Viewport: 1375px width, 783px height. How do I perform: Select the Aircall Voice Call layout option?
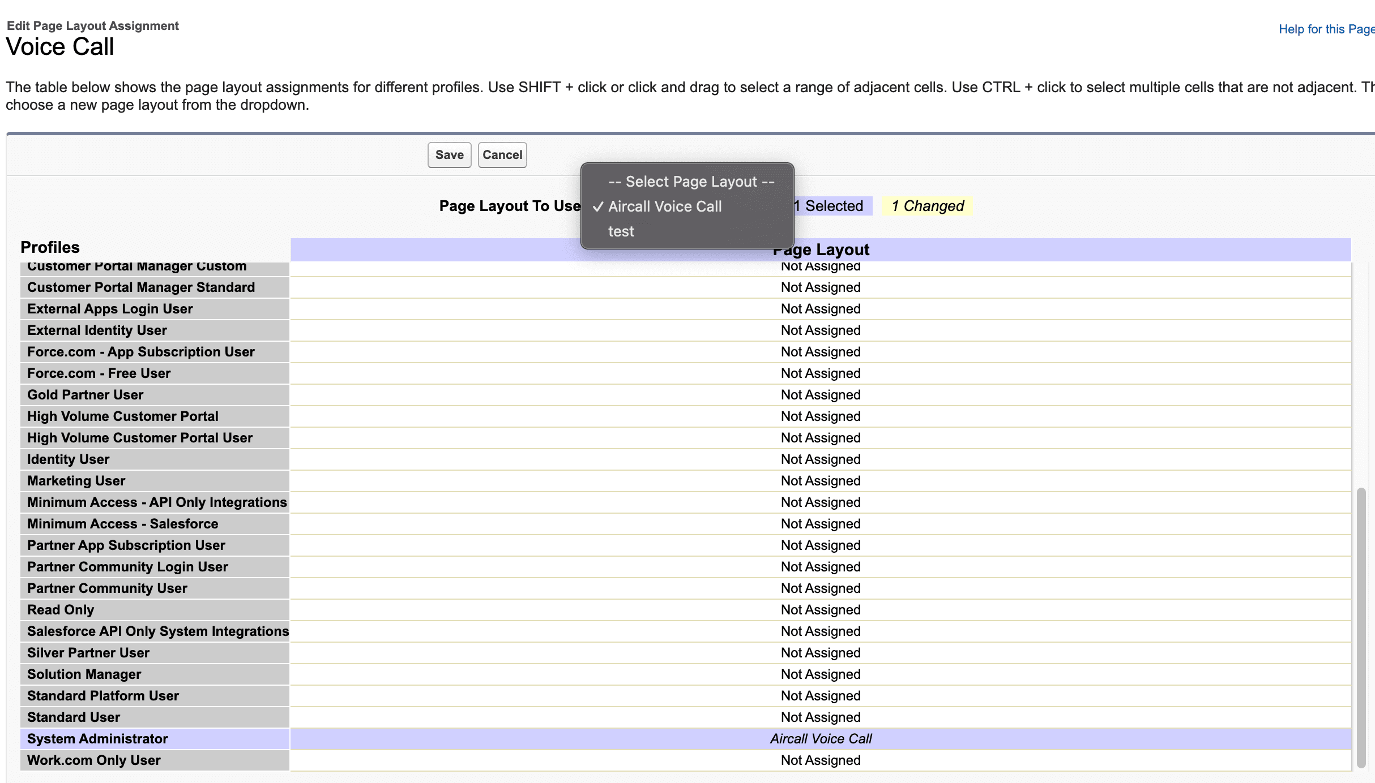tap(664, 206)
